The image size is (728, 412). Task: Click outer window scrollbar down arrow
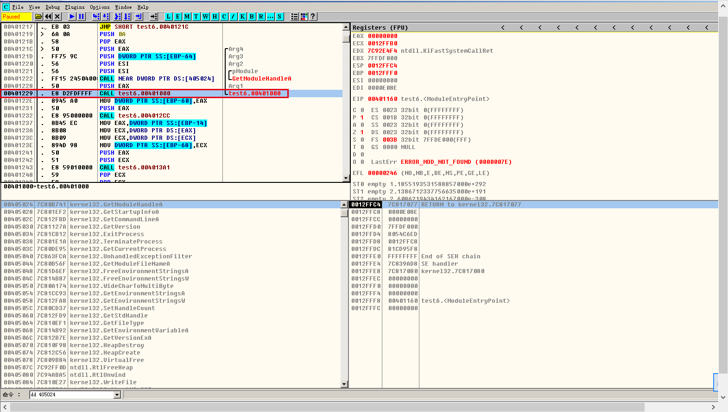pos(723,397)
